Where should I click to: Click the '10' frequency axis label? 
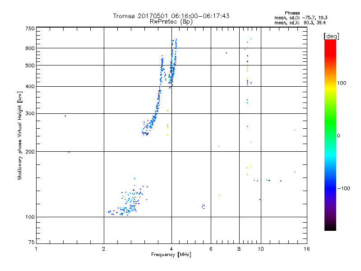tap(261, 249)
